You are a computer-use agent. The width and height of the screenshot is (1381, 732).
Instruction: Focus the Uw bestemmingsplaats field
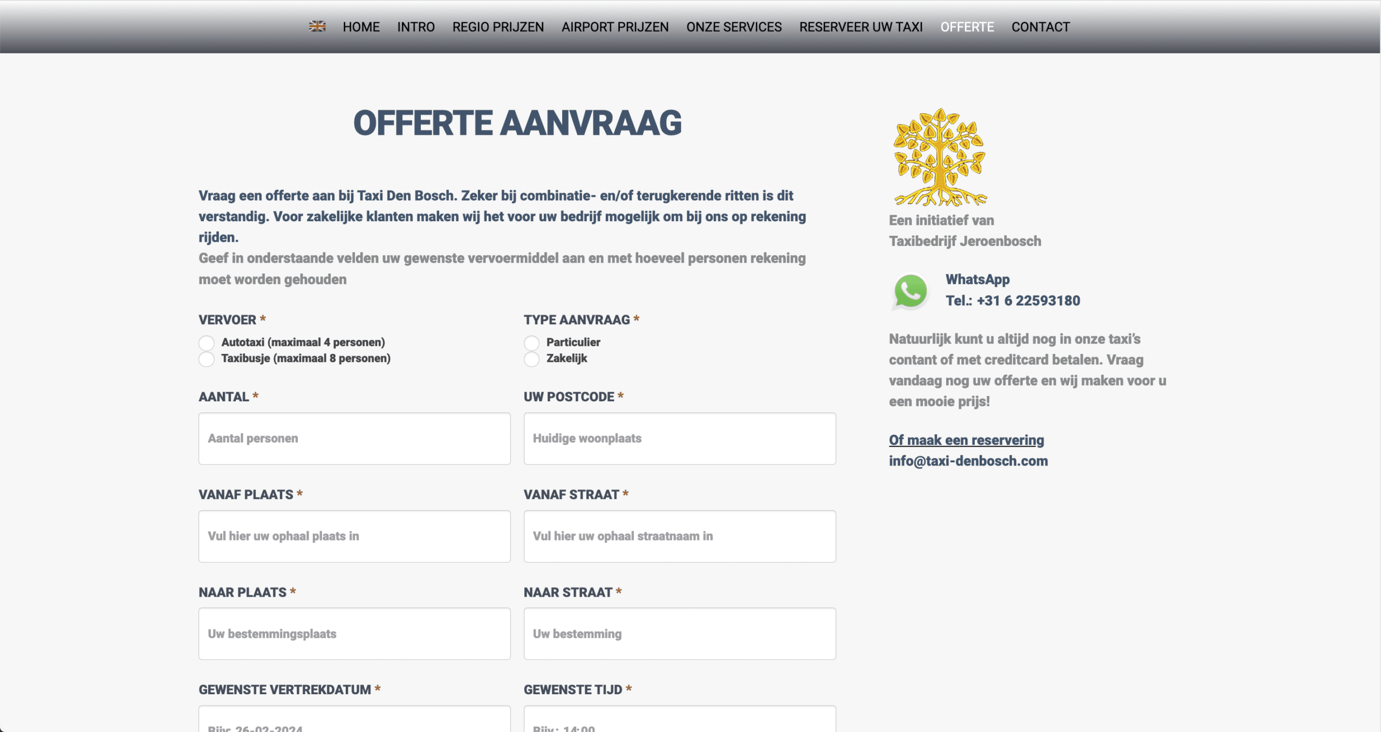(x=354, y=634)
